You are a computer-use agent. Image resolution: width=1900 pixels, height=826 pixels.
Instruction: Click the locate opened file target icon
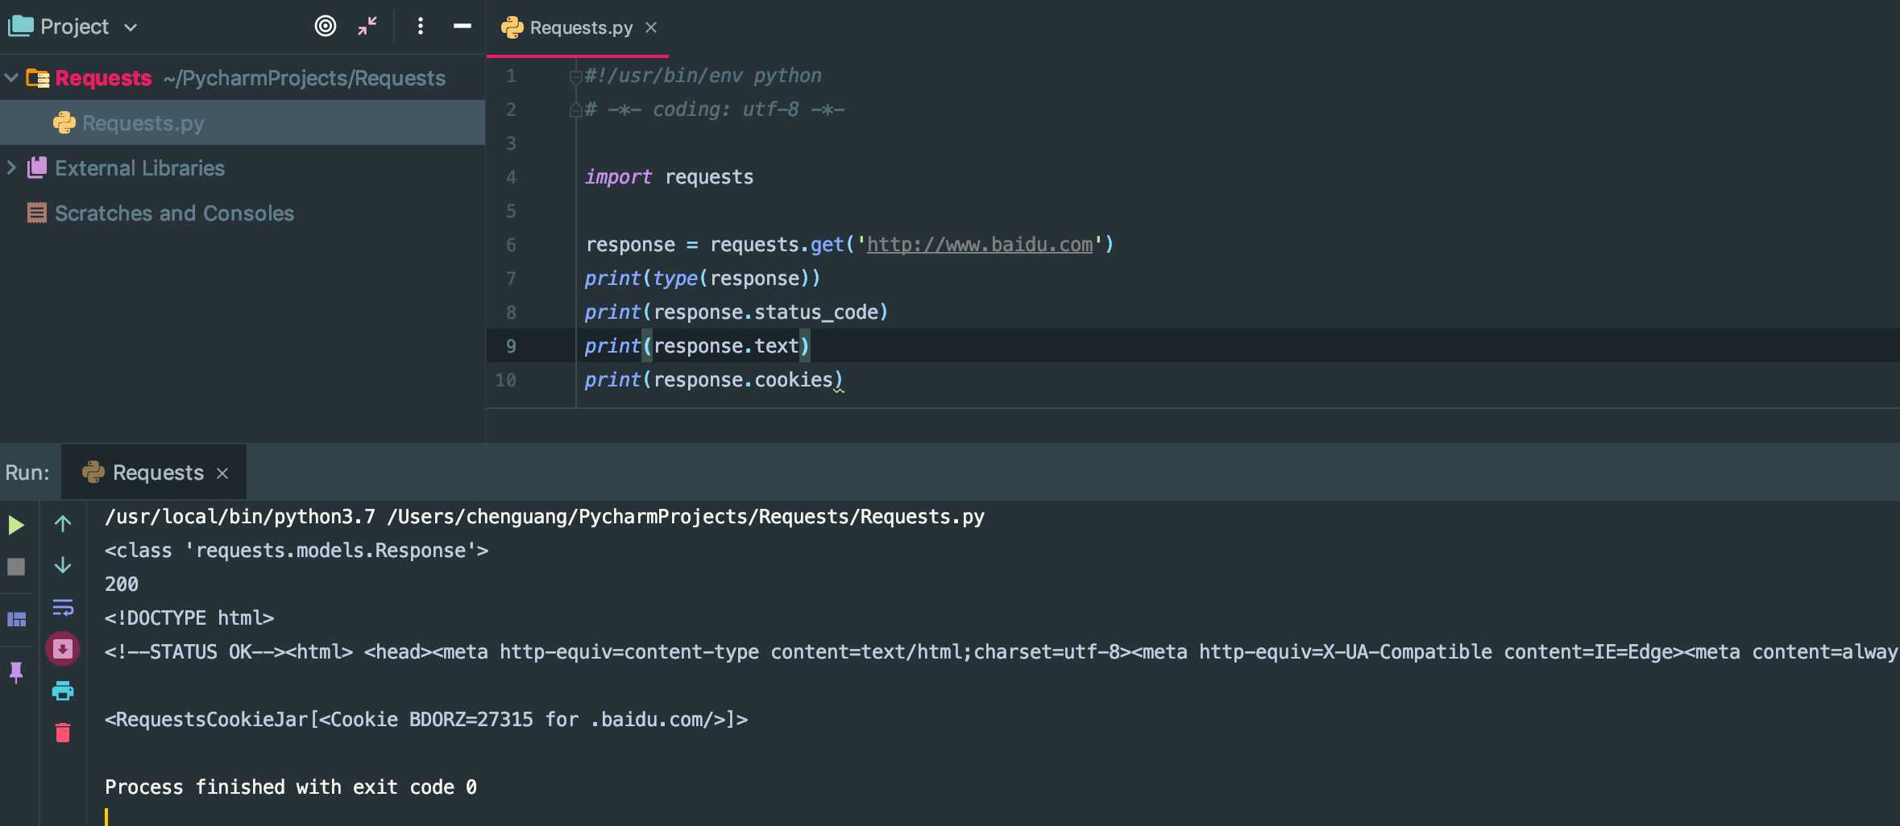click(325, 27)
